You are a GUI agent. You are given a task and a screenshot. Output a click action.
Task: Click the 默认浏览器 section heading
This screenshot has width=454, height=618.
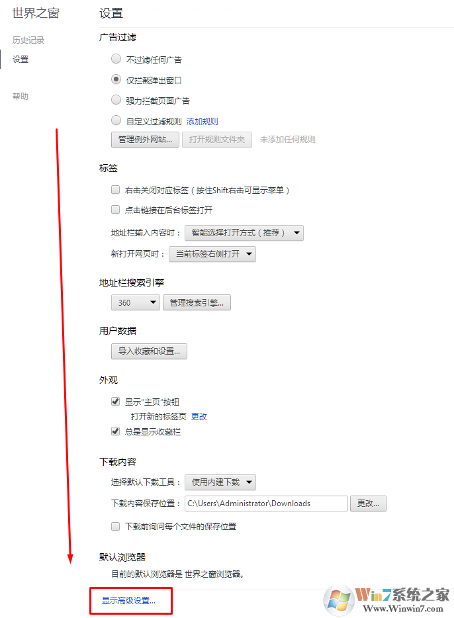pyautogui.click(x=122, y=557)
